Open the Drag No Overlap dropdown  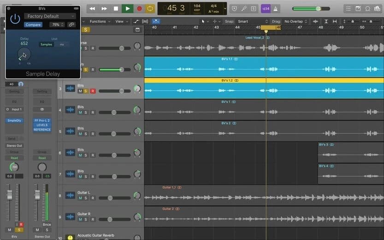pyautogui.click(x=295, y=22)
